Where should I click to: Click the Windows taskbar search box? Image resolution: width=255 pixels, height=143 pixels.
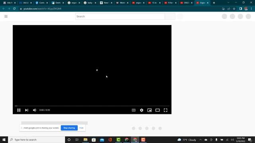(x=37, y=139)
